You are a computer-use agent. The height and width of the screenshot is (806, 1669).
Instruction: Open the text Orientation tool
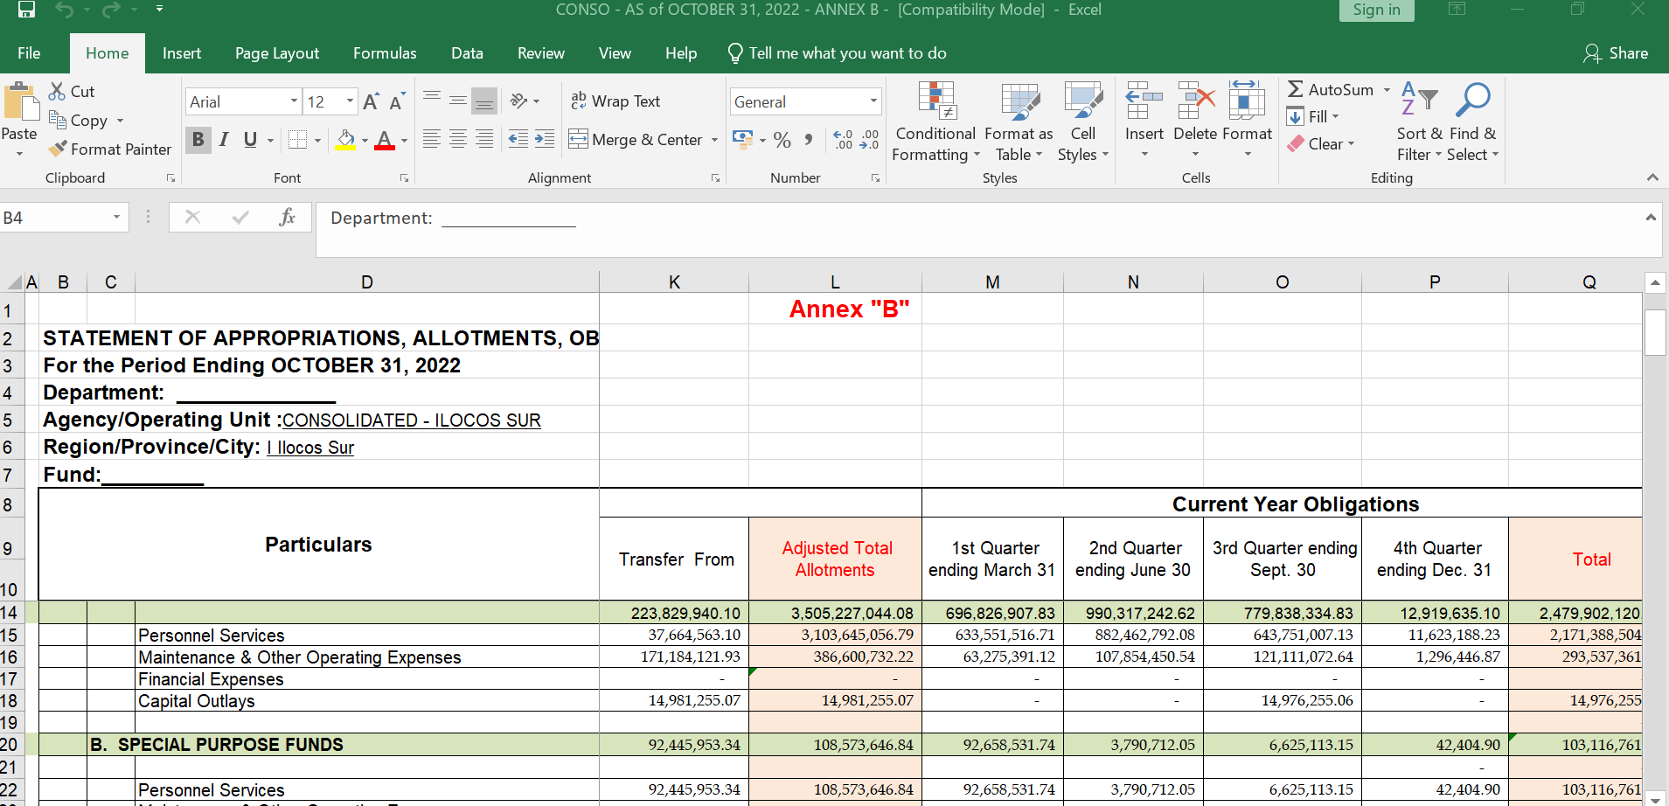[519, 101]
